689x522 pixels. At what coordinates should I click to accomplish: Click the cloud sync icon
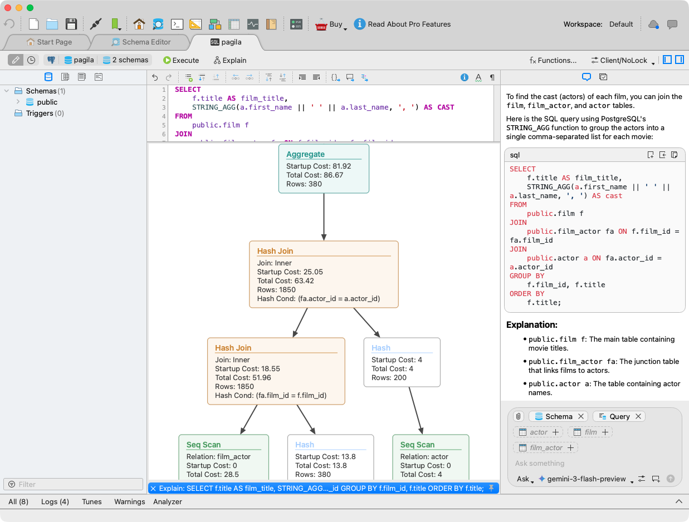point(654,24)
